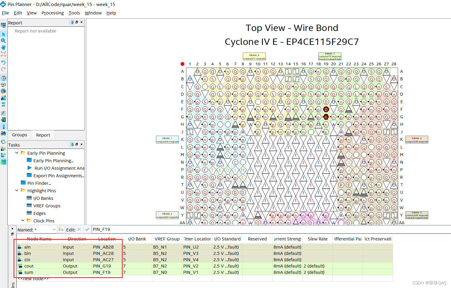Image resolution: width=451 pixels, height=288 pixels.
Task: Open Pin Finder... task
Action: (39, 183)
